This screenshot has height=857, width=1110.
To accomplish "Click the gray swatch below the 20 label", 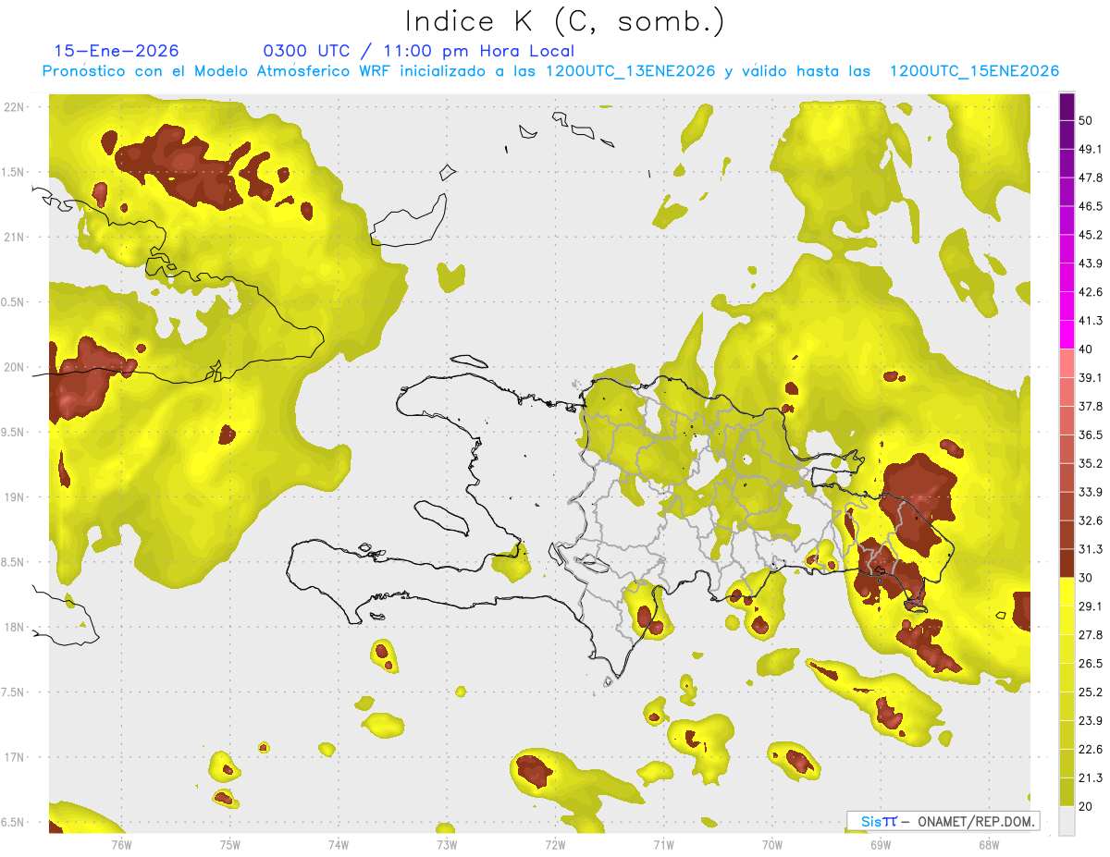I will (x=1067, y=821).
